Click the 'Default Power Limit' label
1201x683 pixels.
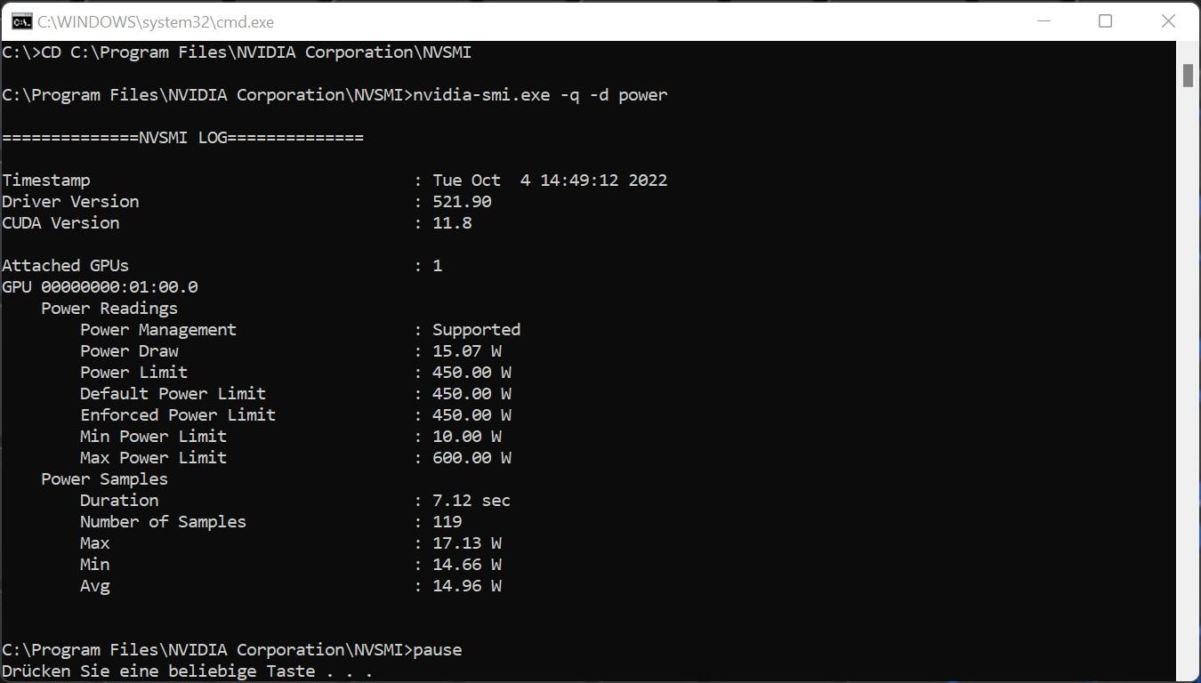tap(173, 394)
